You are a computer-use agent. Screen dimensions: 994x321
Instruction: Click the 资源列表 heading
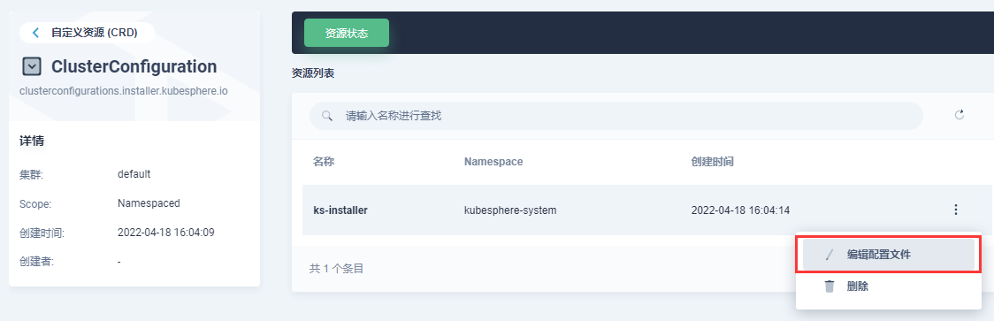[312, 73]
